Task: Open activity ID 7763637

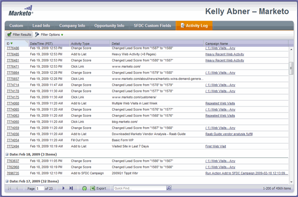Action: [13, 161]
